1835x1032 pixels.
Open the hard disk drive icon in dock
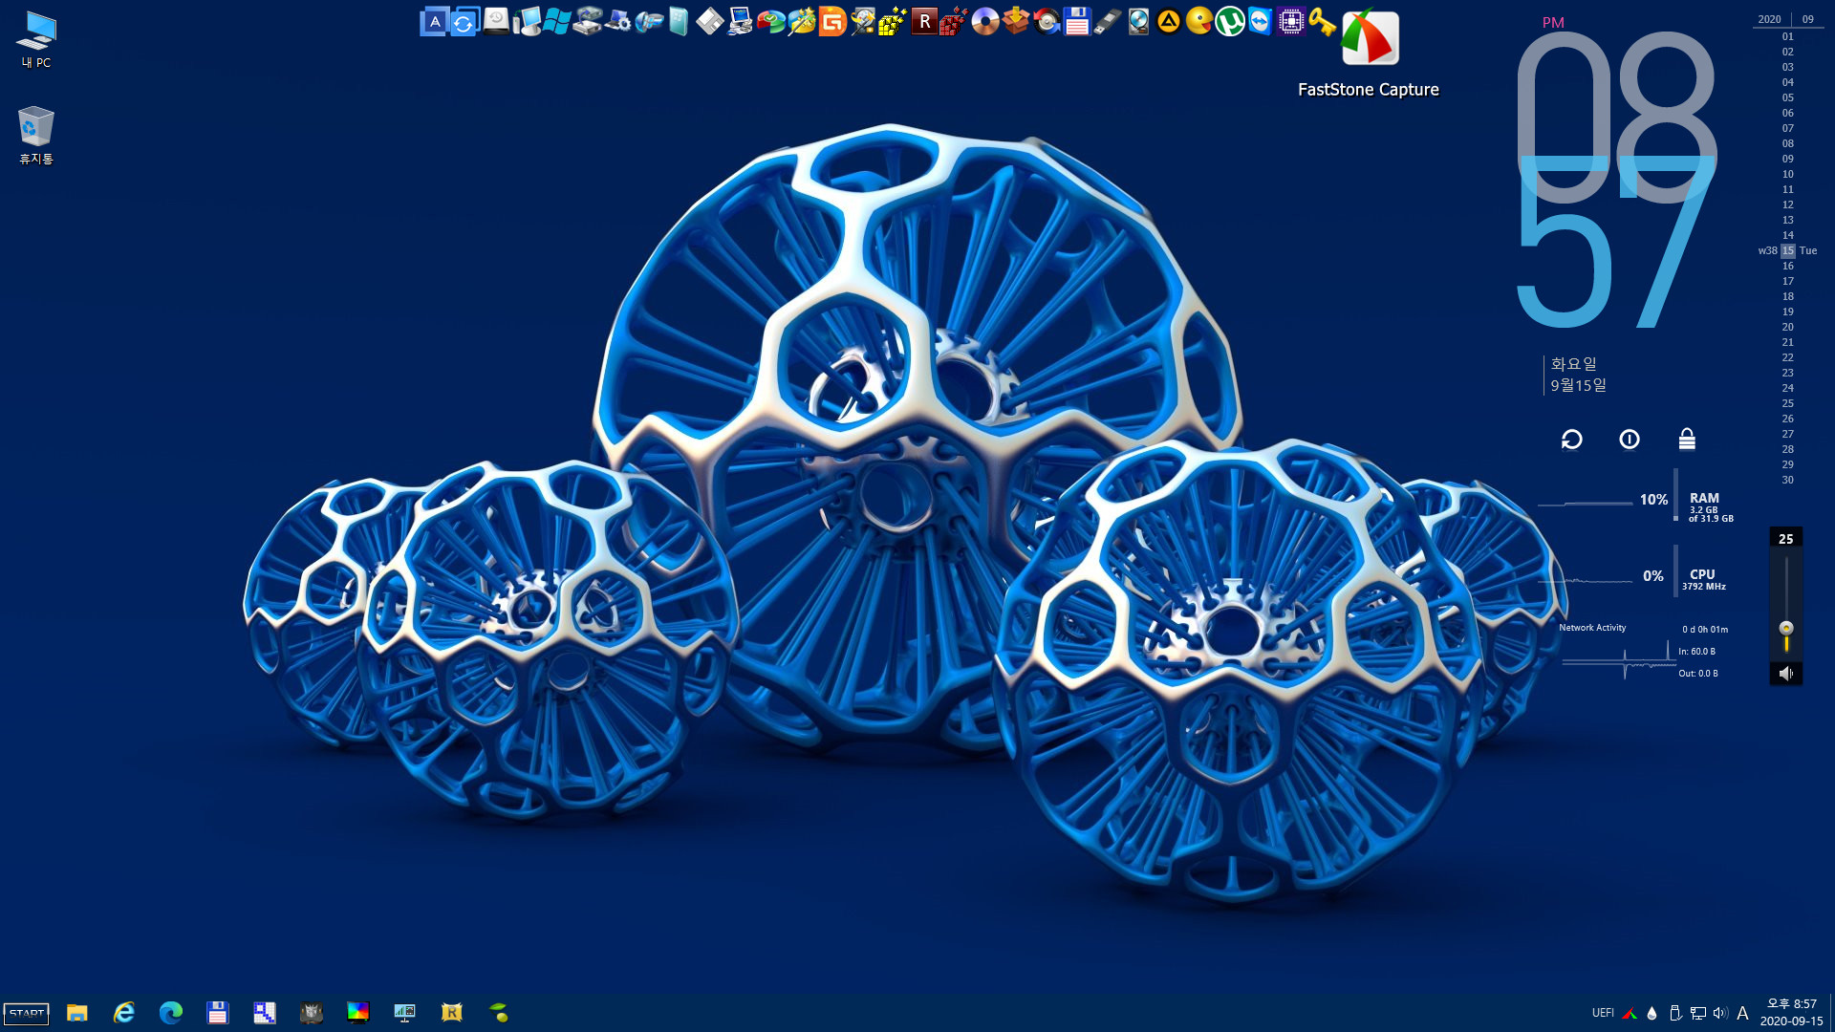tap(1138, 21)
